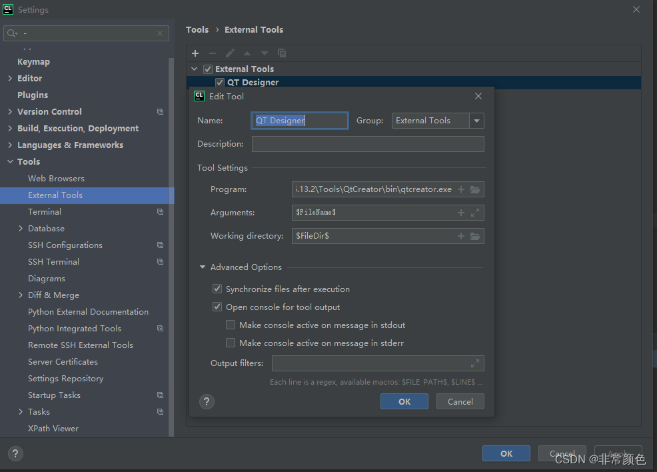Viewport: 657px width, 472px height.
Task: Insert macro in Program field
Action: (461, 189)
